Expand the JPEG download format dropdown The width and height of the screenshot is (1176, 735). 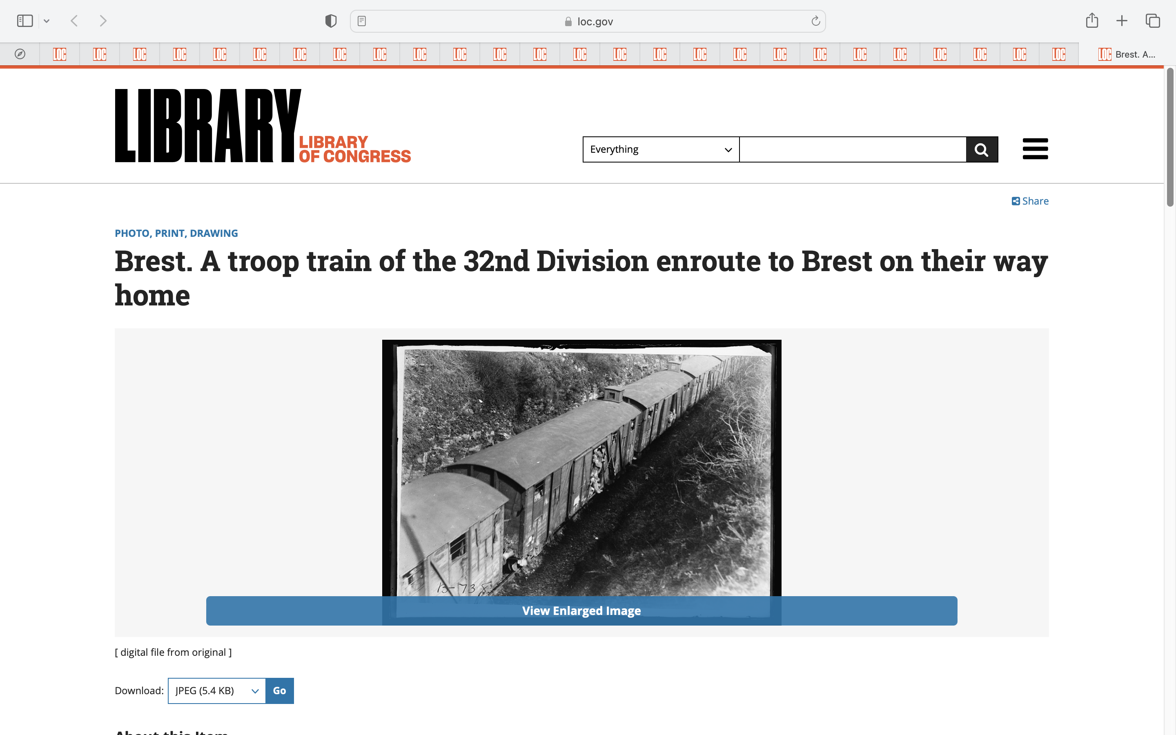(217, 690)
